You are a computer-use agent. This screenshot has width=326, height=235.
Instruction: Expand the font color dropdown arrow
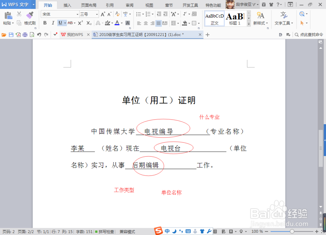coord(122,23)
